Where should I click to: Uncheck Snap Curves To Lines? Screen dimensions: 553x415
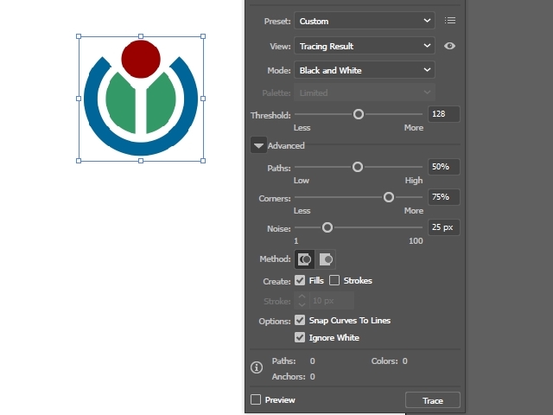point(300,321)
